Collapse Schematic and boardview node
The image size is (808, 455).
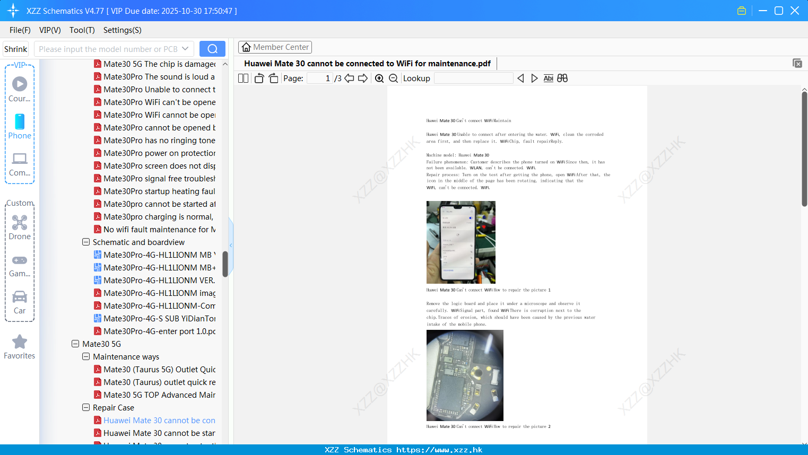[x=86, y=242]
